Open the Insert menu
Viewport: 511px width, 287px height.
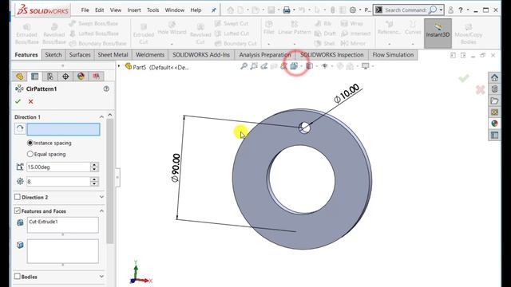pos(134,10)
